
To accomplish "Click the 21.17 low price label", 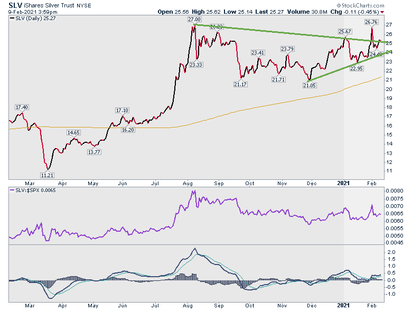I will click(240, 85).
